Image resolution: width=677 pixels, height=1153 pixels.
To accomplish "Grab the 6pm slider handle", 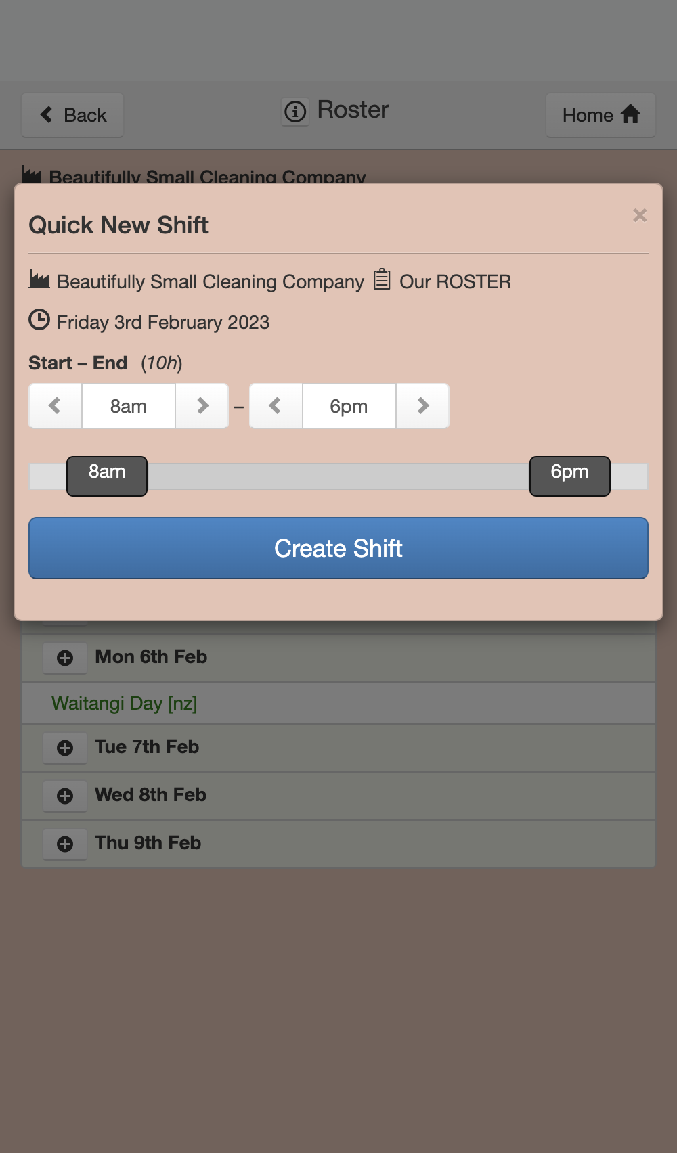I will [x=570, y=476].
